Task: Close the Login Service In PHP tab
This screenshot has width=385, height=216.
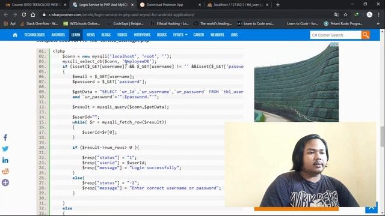Action: coord(132,5)
